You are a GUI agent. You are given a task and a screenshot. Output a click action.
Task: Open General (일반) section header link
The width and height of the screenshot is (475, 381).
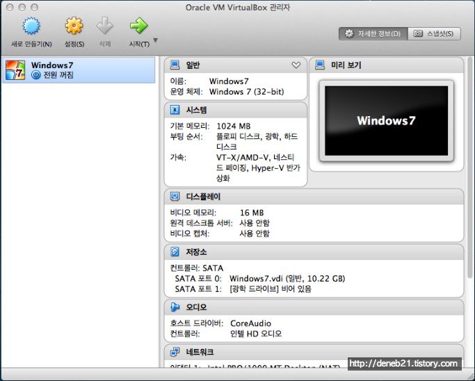tap(193, 65)
